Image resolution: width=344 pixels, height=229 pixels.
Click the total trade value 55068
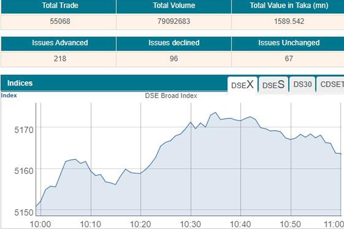click(60, 21)
